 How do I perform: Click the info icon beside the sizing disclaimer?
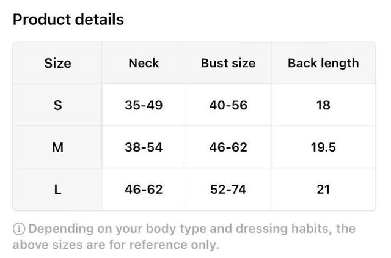(19, 229)
